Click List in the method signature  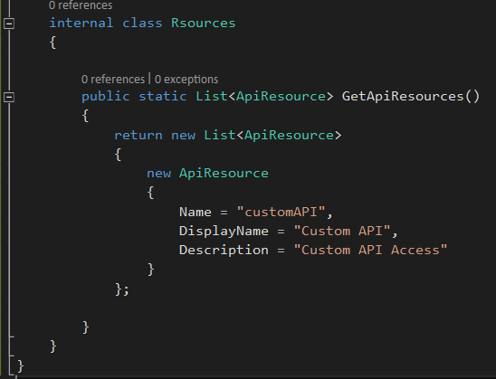click(212, 97)
